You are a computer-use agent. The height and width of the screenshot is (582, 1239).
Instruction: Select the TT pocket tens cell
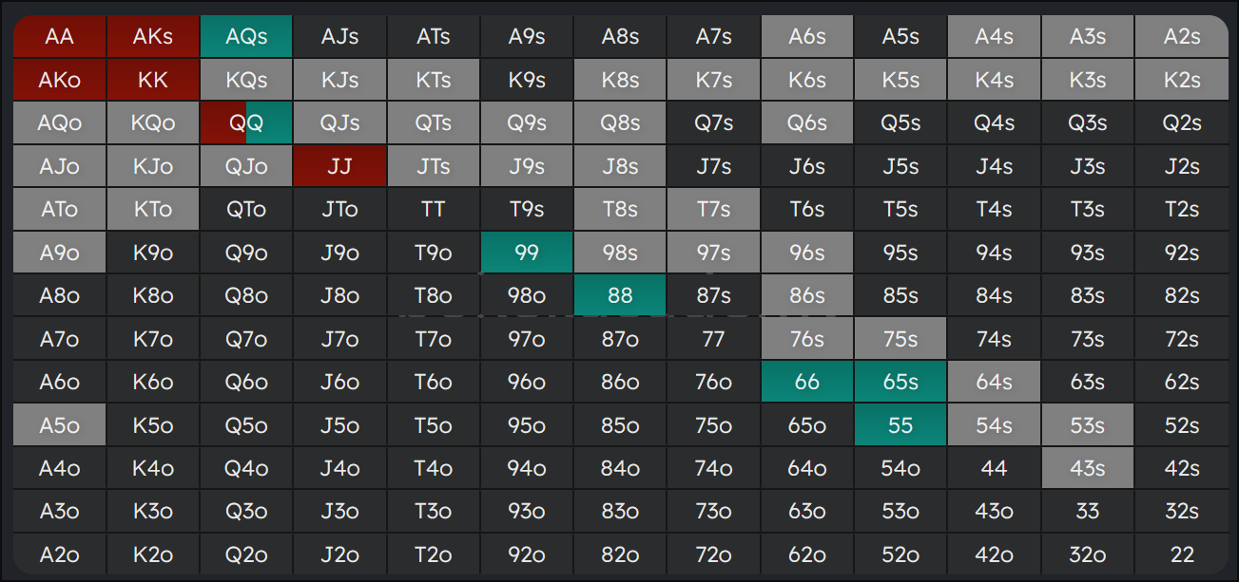click(433, 209)
